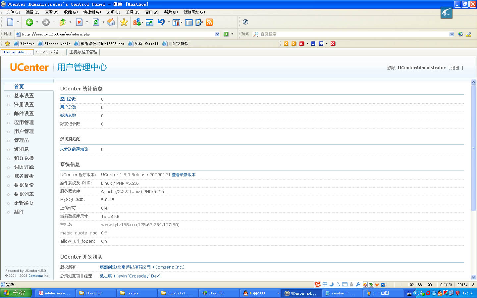Click the text size/translate icon
Viewport: 477px width, 298px height.
click(136, 22)
